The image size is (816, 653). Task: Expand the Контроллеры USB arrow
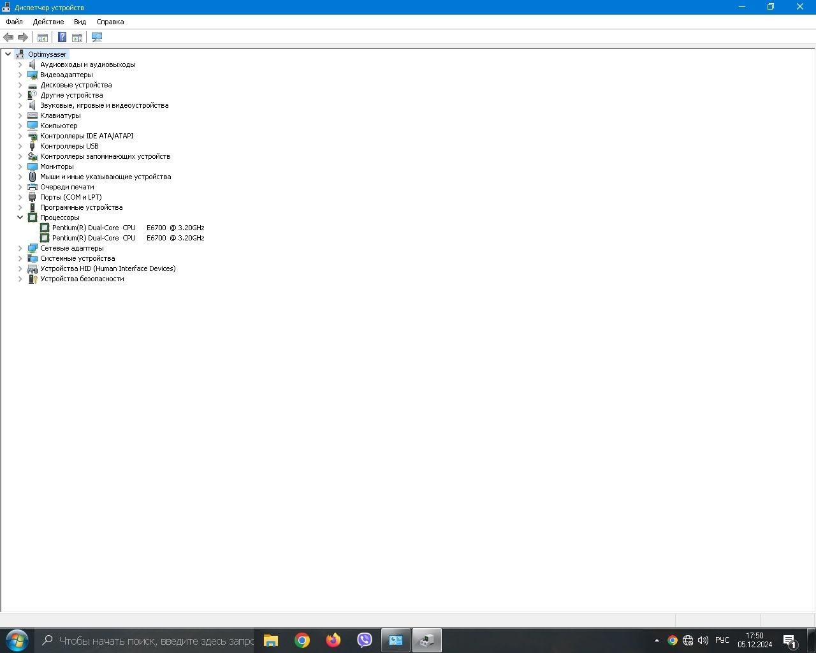click(20, 146)
